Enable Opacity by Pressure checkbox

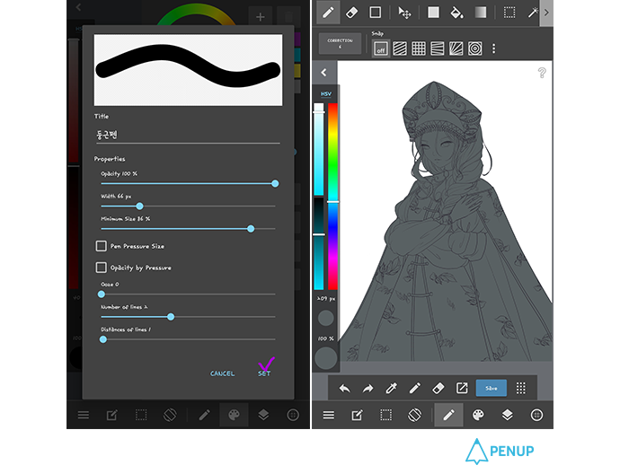(102, 268)
